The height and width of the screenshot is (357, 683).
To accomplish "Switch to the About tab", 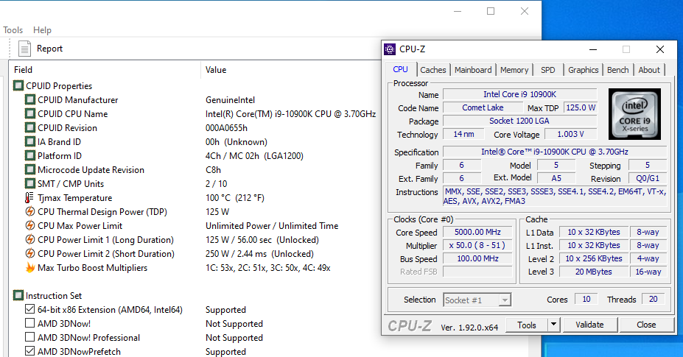I will coord(649,70).
